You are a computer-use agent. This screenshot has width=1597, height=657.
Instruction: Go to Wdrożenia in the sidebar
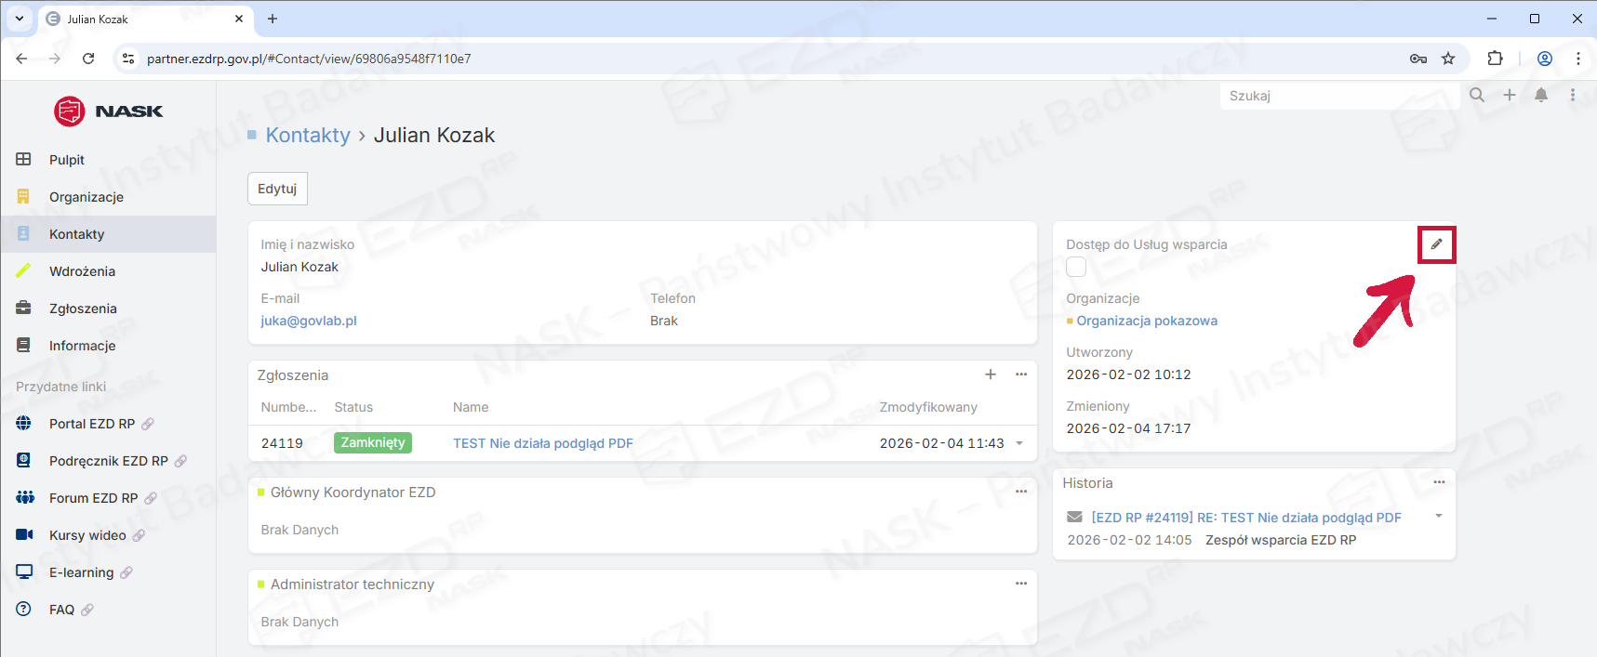pos(82,271)
